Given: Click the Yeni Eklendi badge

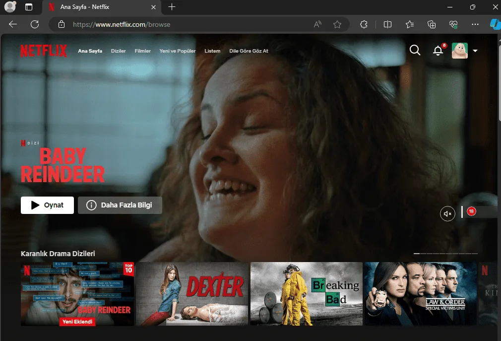Looking at the screenshot, I should click(x=77, y=322).
